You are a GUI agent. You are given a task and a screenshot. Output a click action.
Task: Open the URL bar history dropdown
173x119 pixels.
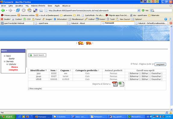click(x=139, y=11)
